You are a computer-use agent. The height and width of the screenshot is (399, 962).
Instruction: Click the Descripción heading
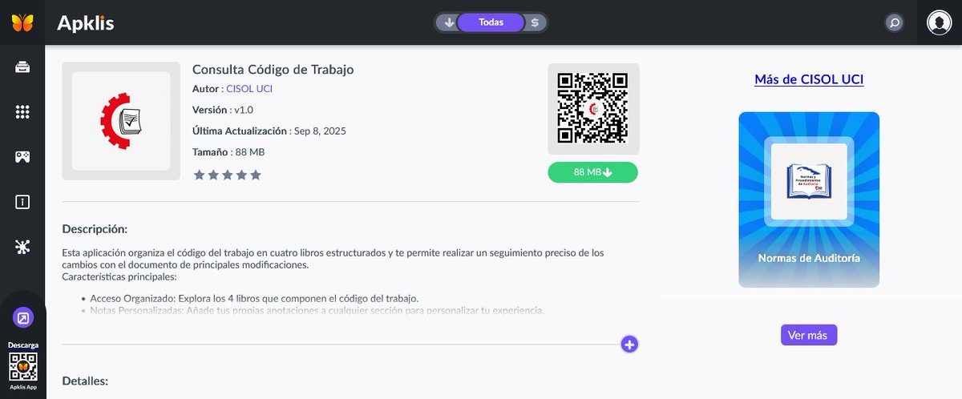[x=95, y=229]
